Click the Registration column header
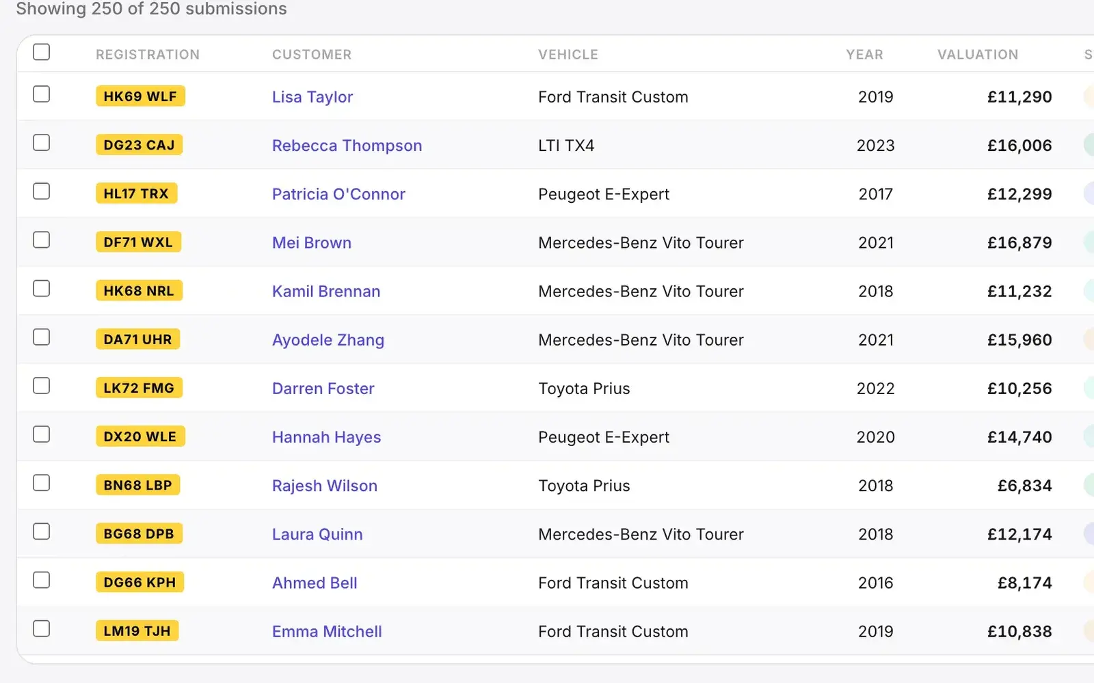1094x683 pixels. pos(148,55)
